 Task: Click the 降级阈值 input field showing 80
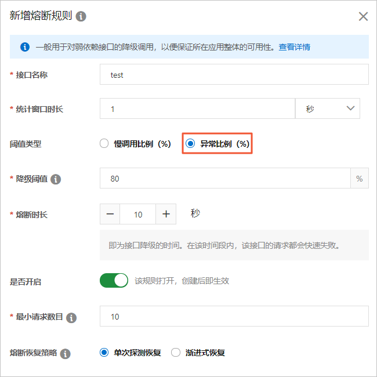[225, 178]
